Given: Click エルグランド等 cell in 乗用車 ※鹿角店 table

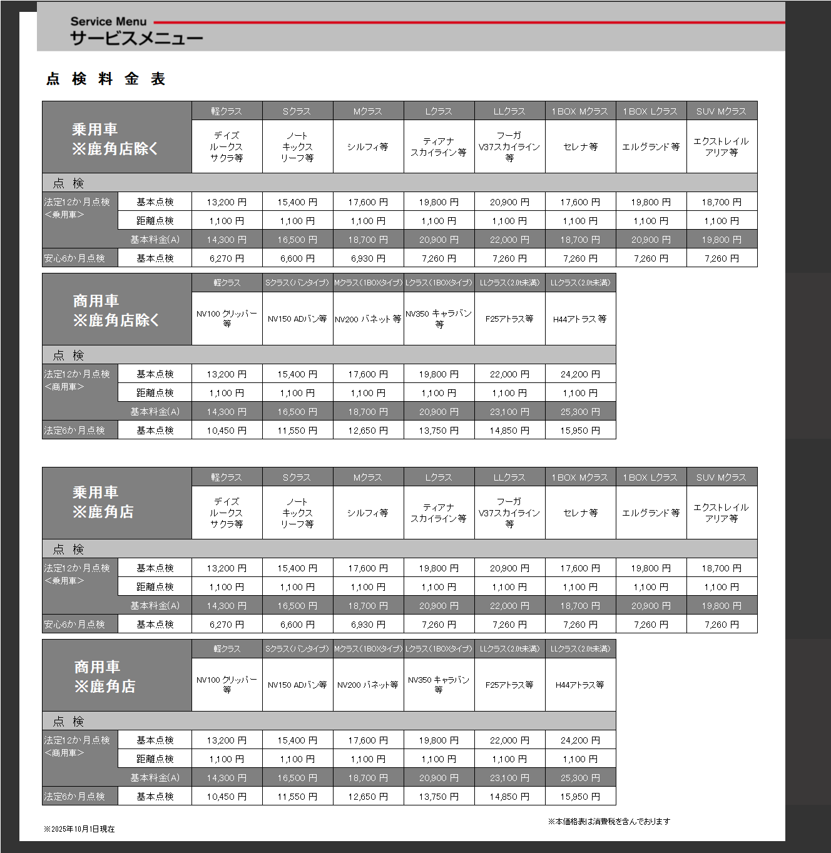Looking at the screenshot, I should point(651,513).
